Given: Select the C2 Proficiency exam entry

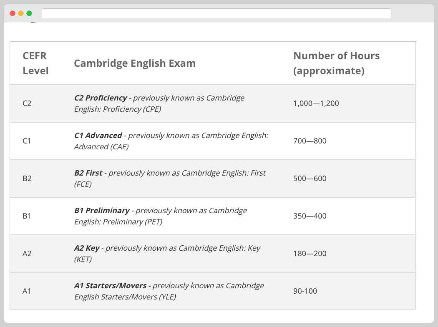Looking at the screenshot, I should (x=159, y=103).
